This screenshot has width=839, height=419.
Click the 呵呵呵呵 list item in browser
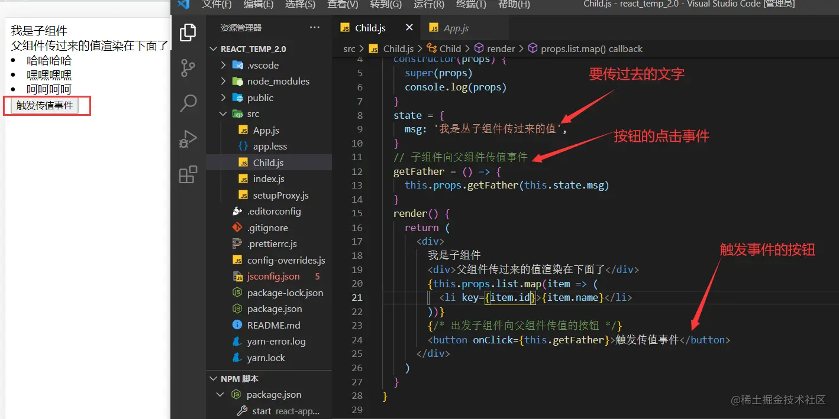(49, 90)
